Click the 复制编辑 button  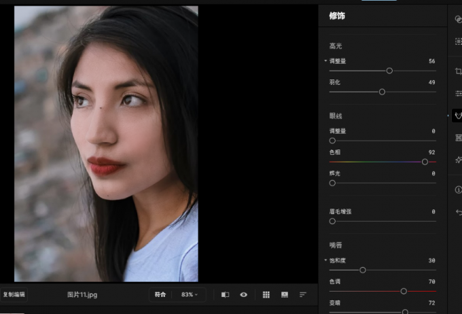tap(14, 295)
